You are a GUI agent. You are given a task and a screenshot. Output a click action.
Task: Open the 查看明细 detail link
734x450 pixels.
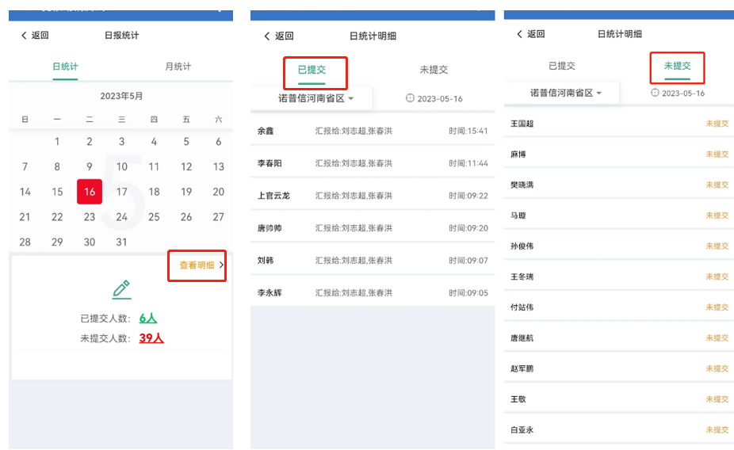[201, 265]
